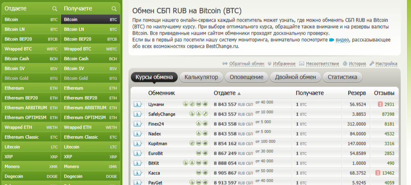Switch to the Статистика tab

click(342, 77)
